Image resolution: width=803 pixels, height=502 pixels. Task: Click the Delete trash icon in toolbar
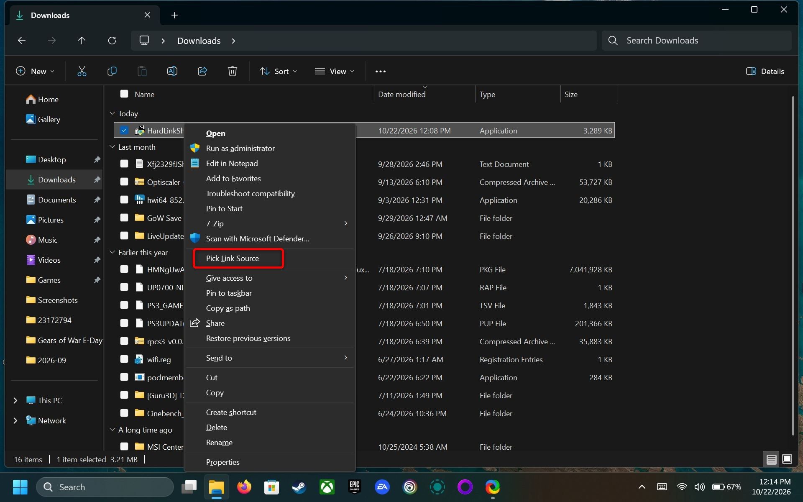click(233, 71)
